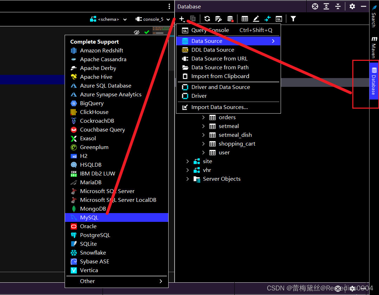The height and width of the screenshot is (295, 379).
Task: Open Data Source submenu
Action: 228,41
